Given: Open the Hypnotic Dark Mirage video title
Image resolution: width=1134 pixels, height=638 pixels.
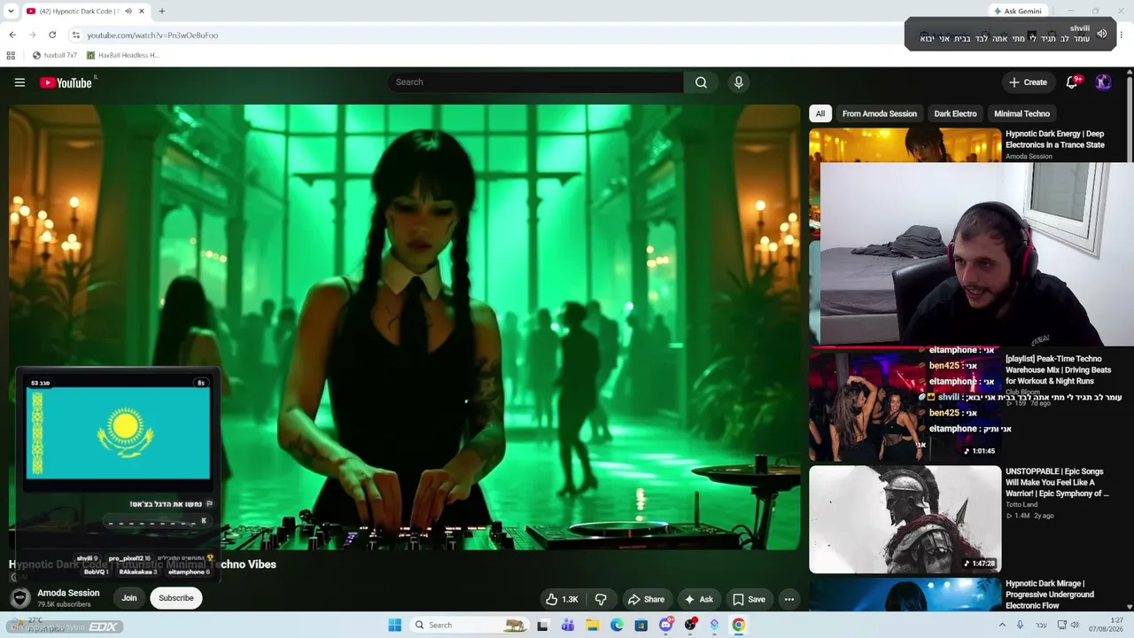Looking at the screenshot, I should coord(1050,595).
